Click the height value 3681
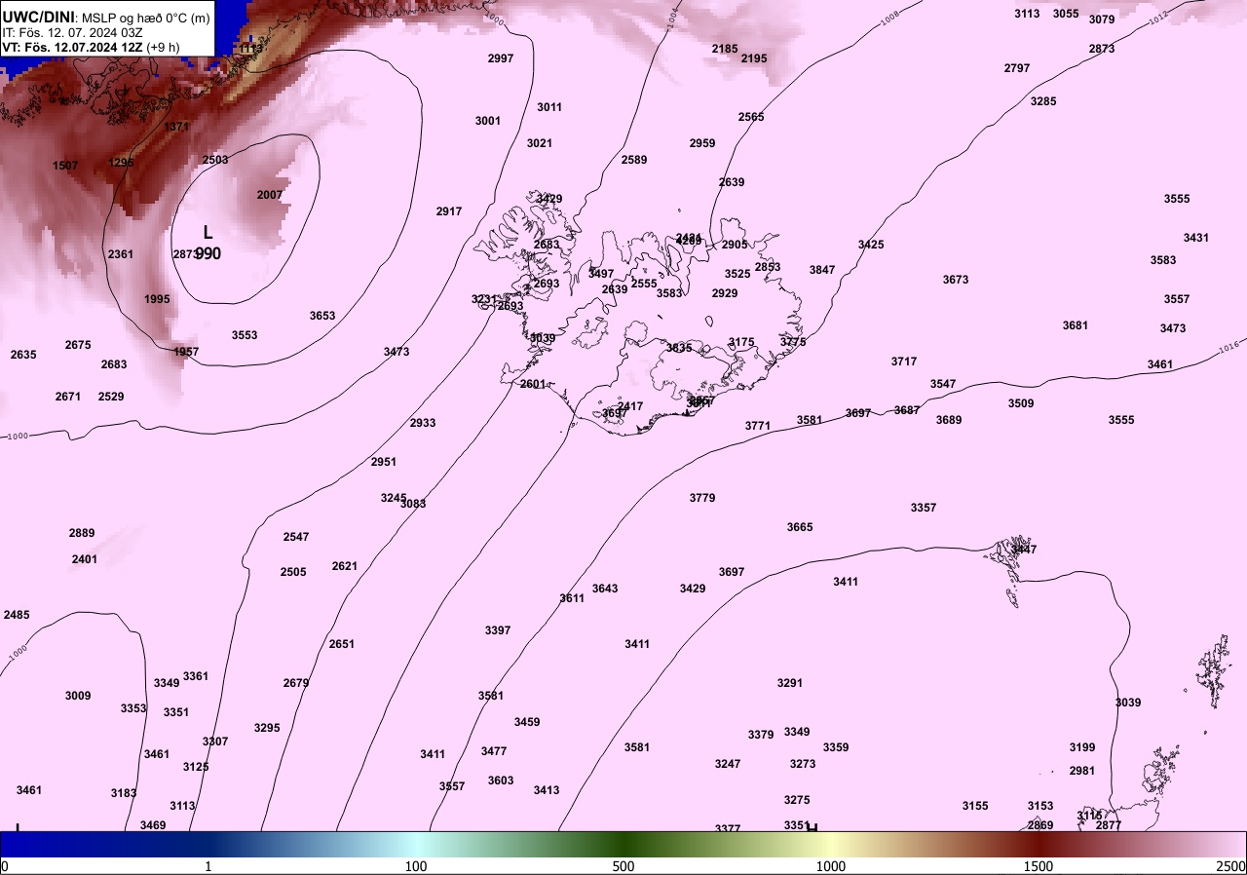Viewport: 1247px width, 875px height. click(x=1076, y=325)
